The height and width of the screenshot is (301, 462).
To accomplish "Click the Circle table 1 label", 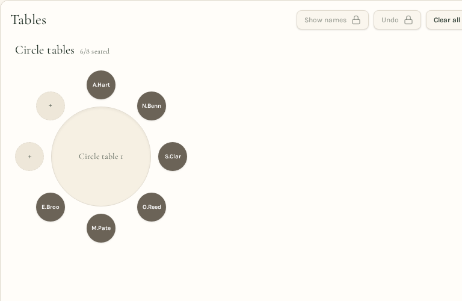I will (x=101, y=157).
